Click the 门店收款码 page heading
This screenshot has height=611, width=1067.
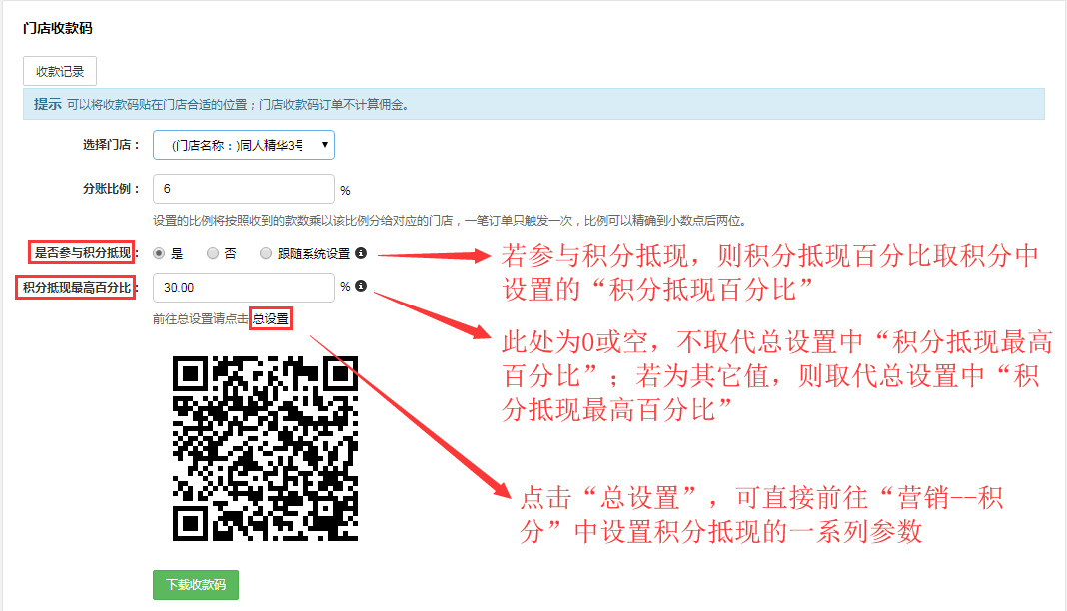pos(57,27)
